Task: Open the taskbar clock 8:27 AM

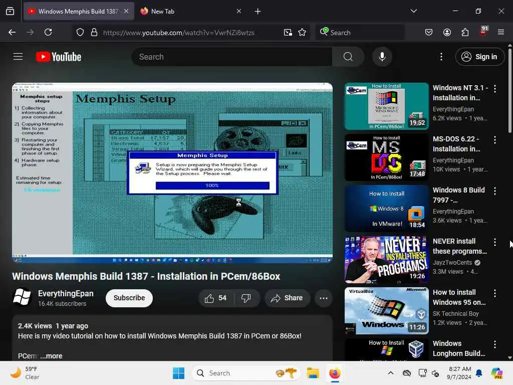Action: tap(459, 373)
